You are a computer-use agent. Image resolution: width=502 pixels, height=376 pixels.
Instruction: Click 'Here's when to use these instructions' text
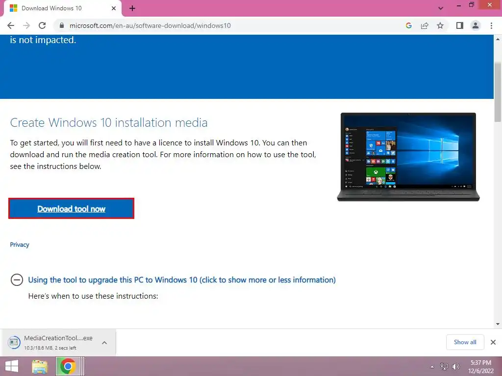93,296
